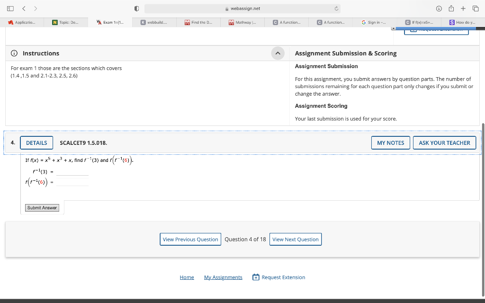
Task: Open the webbuild tab
Action: pos(156,22)
